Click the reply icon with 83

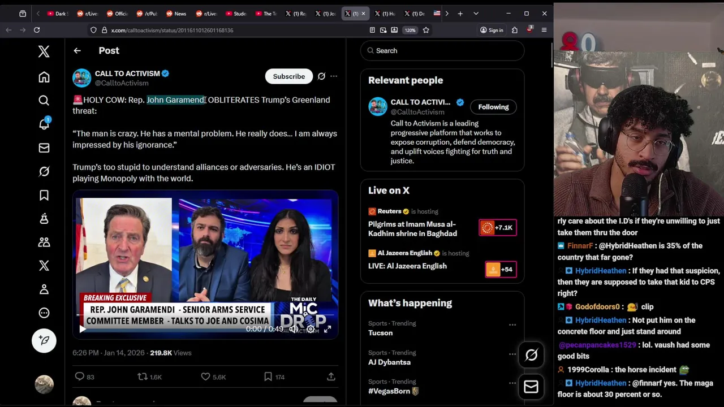pos(79,376)
